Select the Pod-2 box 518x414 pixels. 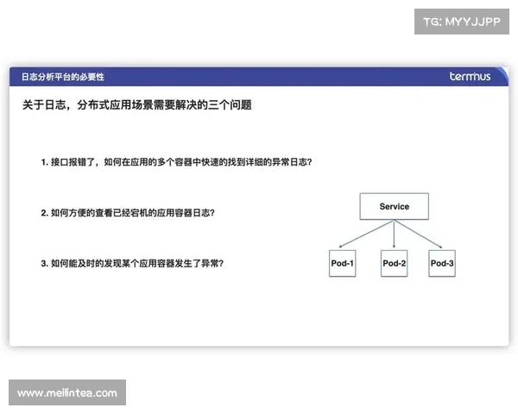point(395,263)
